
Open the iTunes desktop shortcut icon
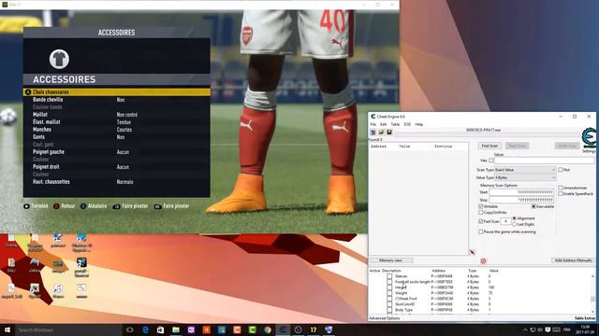[58, 290]
